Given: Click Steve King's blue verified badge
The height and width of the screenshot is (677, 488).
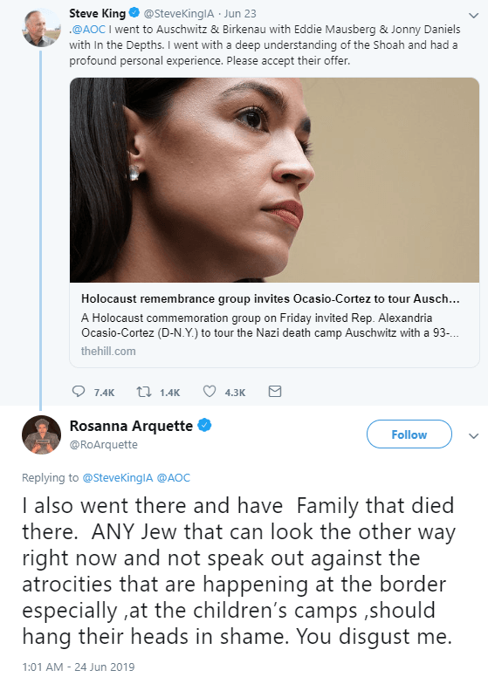Looking at the screenshot, I should coord(134,13).
